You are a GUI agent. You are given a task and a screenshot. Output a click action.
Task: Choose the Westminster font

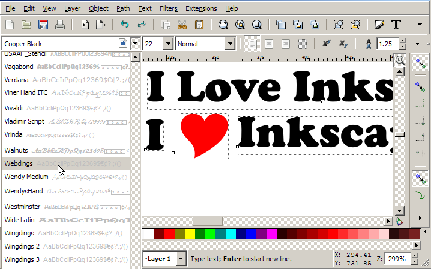point(66,207)
